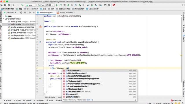Hide the Project panel with minus icon

[34, 12]
